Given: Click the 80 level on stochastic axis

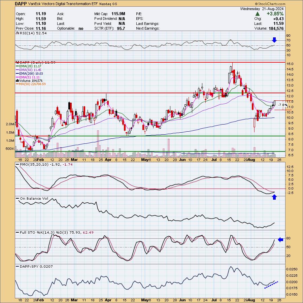Looking at the screenshot, I should click(288, 238).
